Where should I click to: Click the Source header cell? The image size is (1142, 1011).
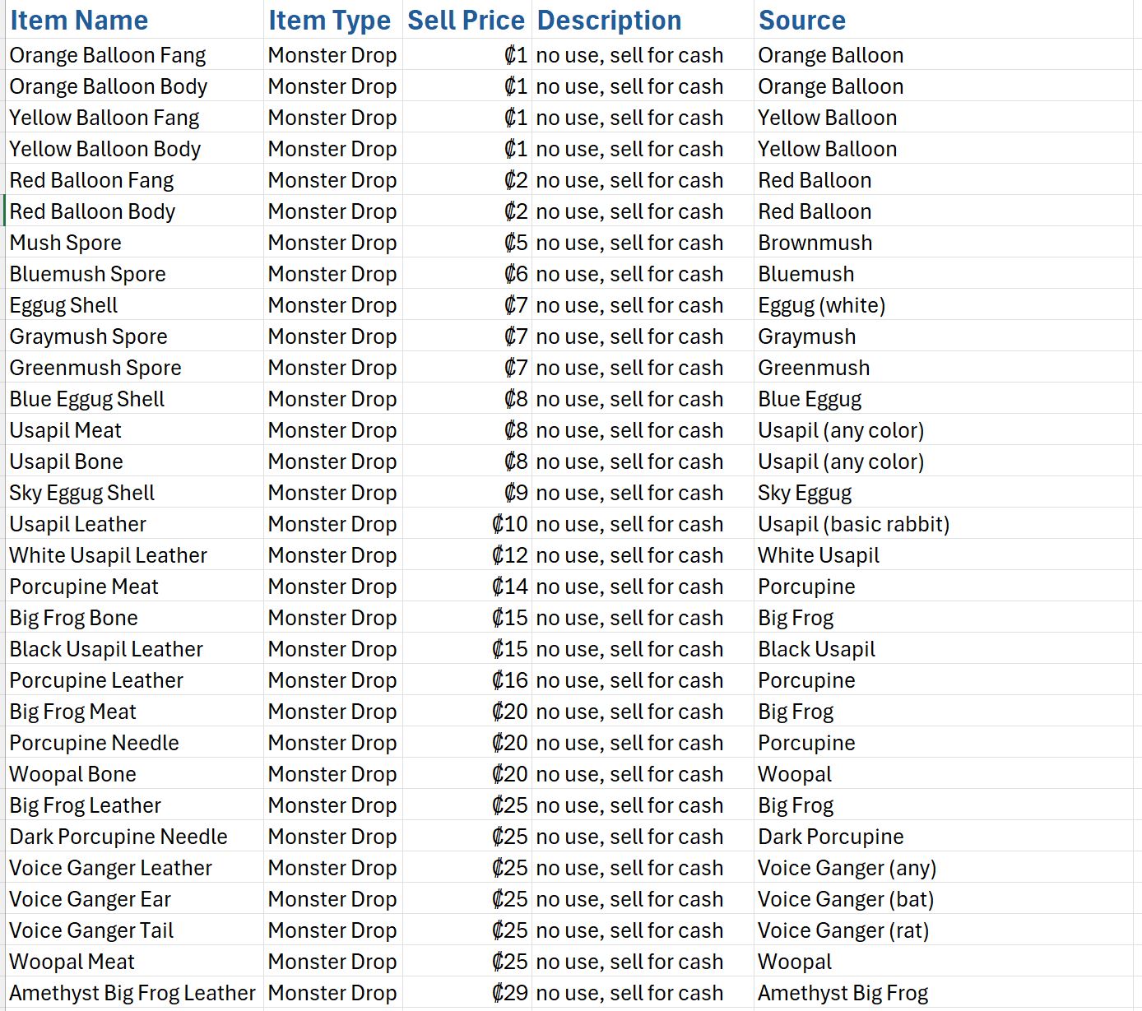(x=943, y=20)
